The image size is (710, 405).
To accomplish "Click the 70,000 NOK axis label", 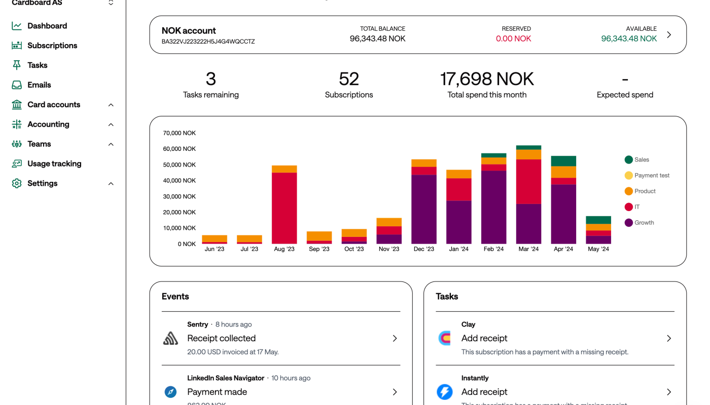I will click(179, 133).
